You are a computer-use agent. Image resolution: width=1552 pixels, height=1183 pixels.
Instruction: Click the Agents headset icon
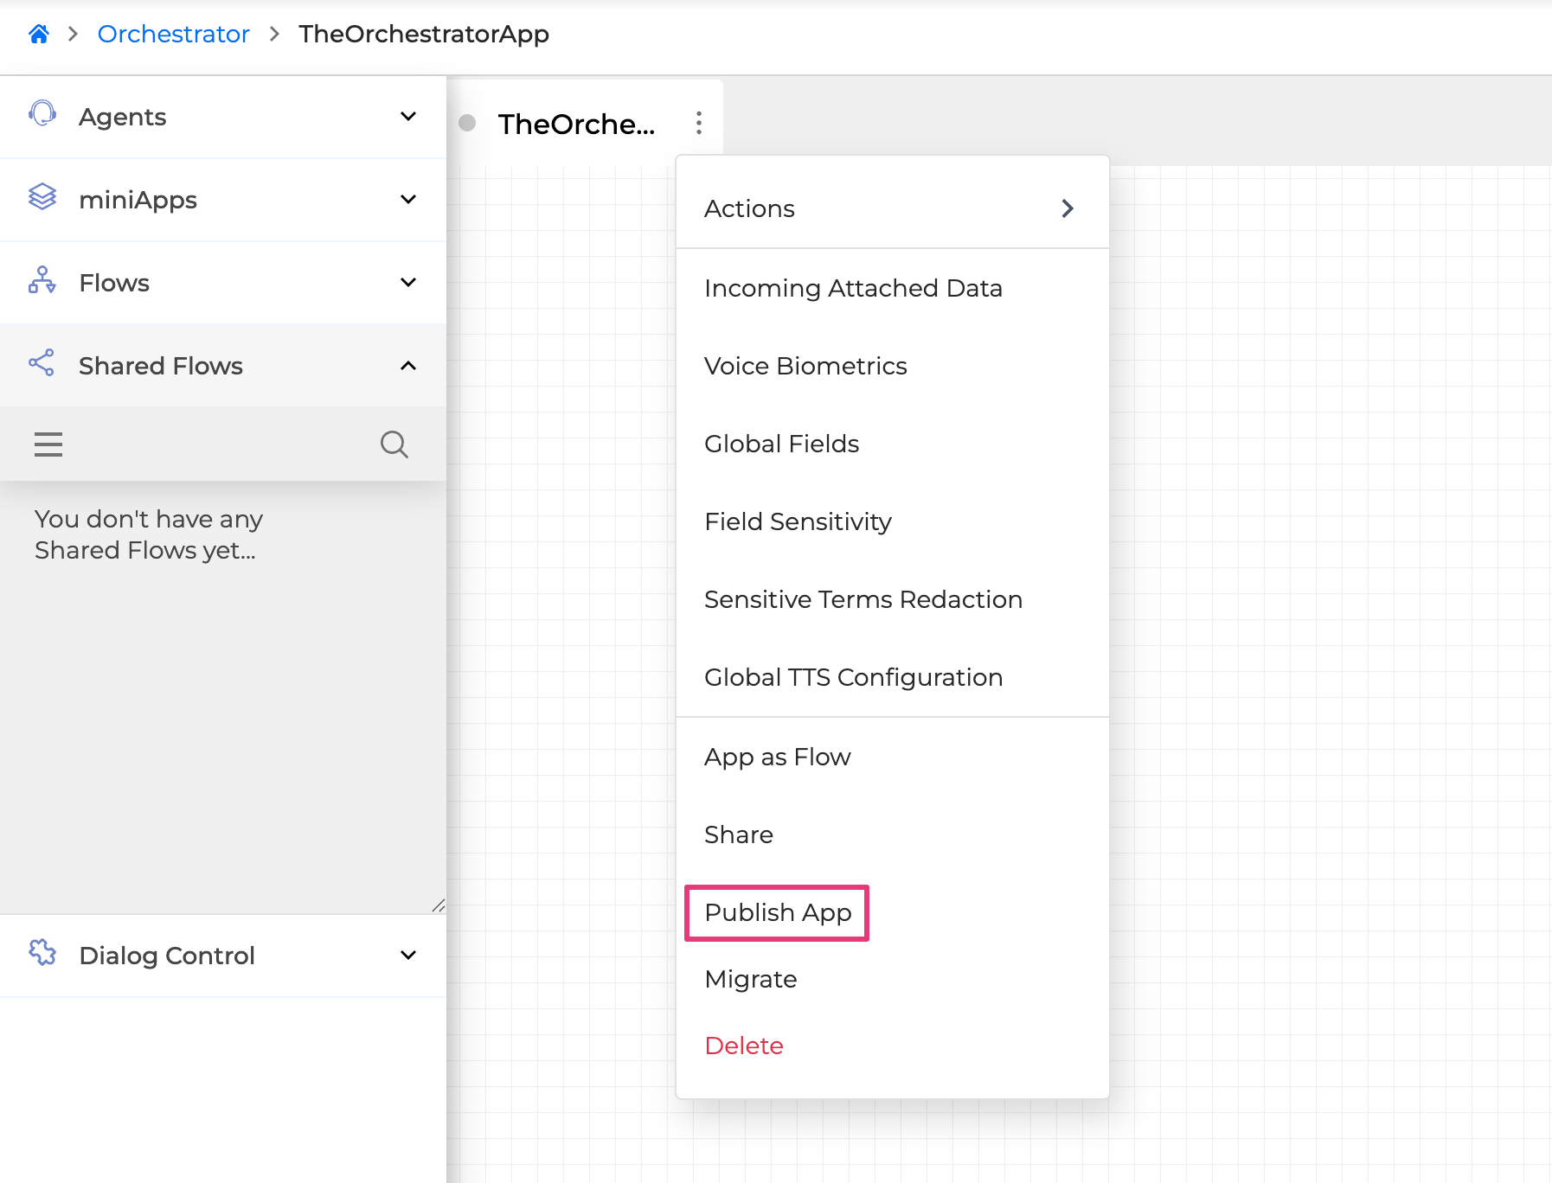[x=42, y=115]
